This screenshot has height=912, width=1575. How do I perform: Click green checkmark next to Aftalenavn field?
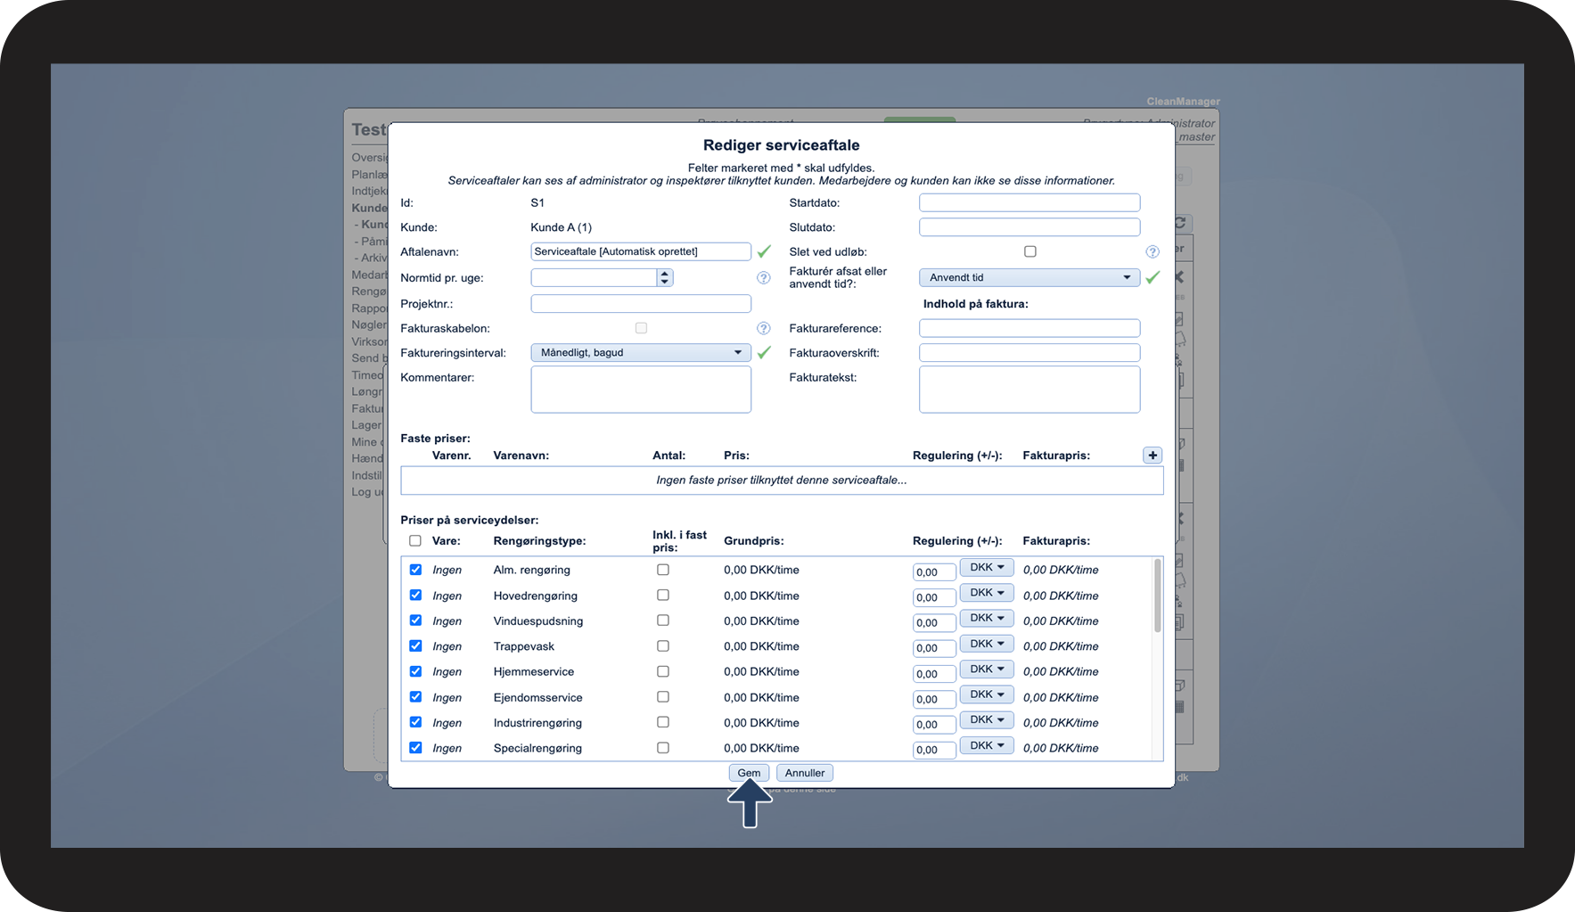pyautogui.click(x=764, y=251)
